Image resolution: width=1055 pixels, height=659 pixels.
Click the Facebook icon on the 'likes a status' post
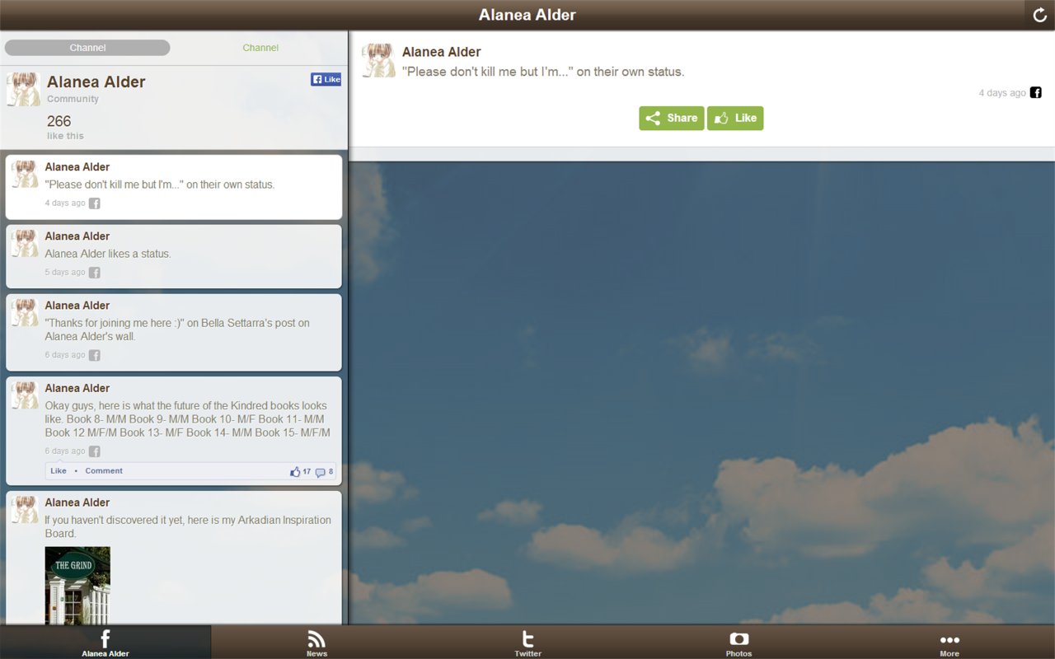[x=93, y=272]
